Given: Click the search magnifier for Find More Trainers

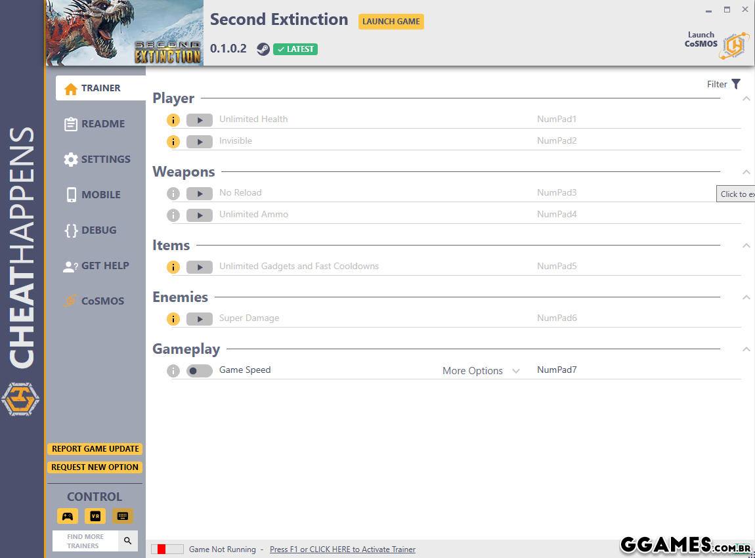Looking at the screenshot, I should pyautogui.click(x=127, y=541).
